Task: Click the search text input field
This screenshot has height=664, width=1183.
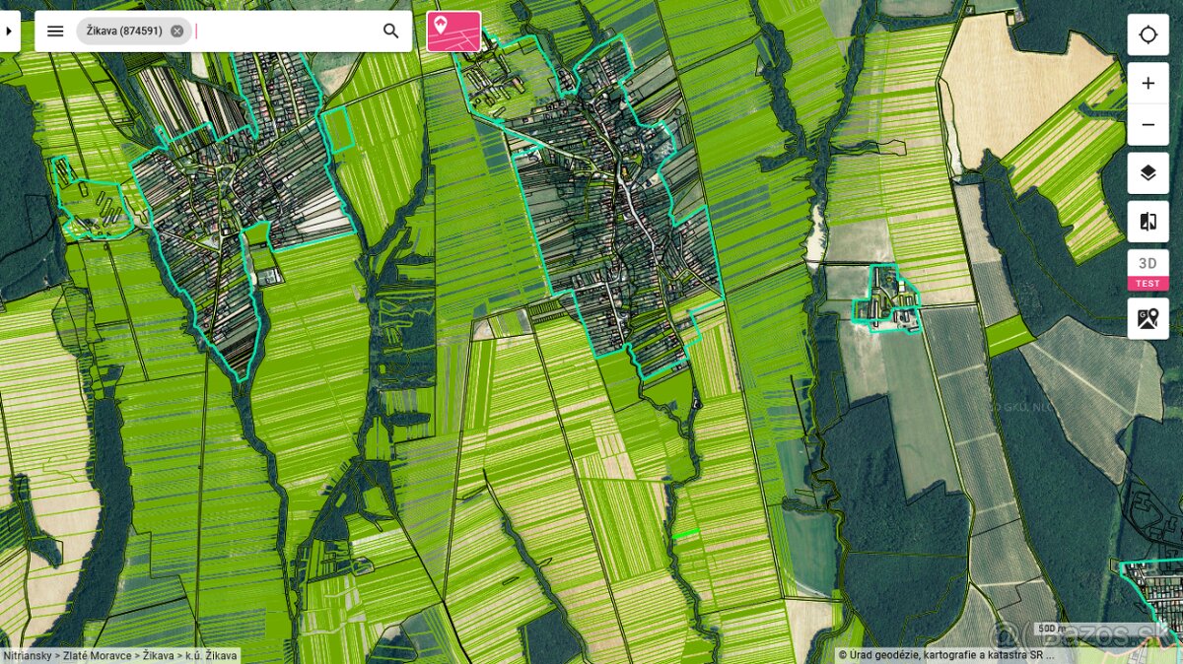Action: click(286, 32)
